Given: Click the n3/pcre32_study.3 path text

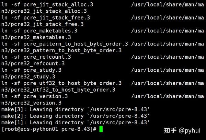Looking at the screenshot, I should (x=28, y=77).
